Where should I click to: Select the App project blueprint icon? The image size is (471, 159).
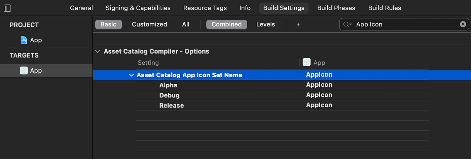pyautogui.click(x=24, y=40)
